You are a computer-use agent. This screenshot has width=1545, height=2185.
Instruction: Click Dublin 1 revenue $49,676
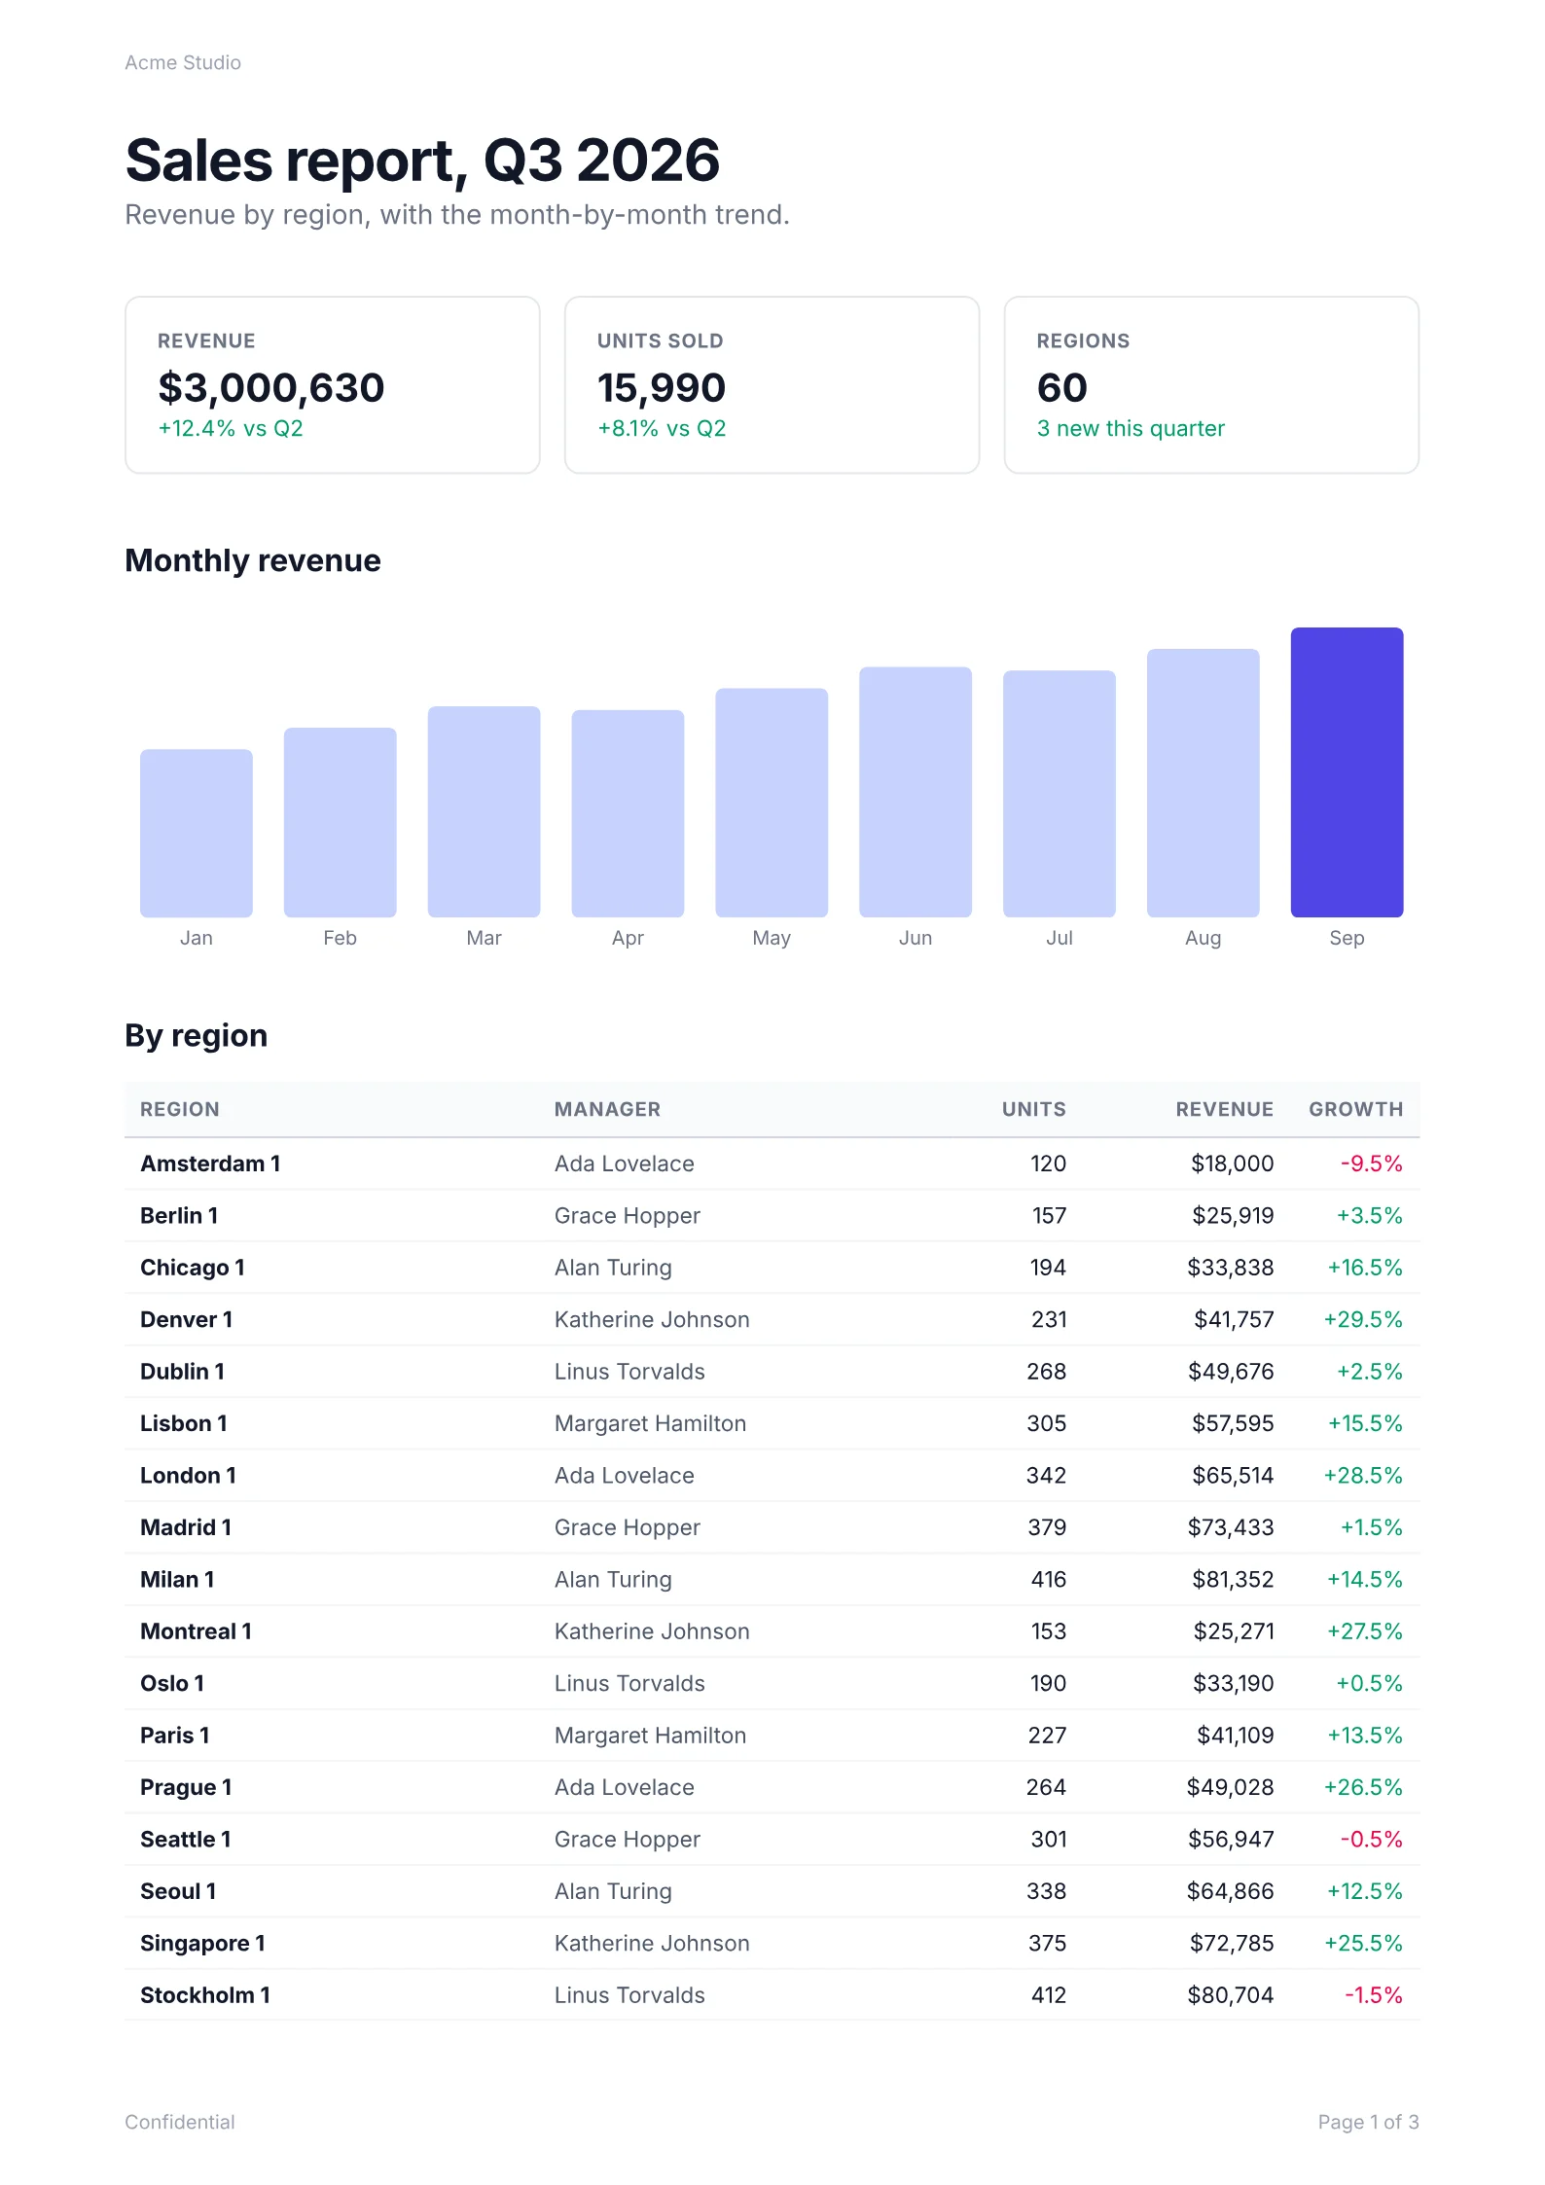point(1231,1372)
